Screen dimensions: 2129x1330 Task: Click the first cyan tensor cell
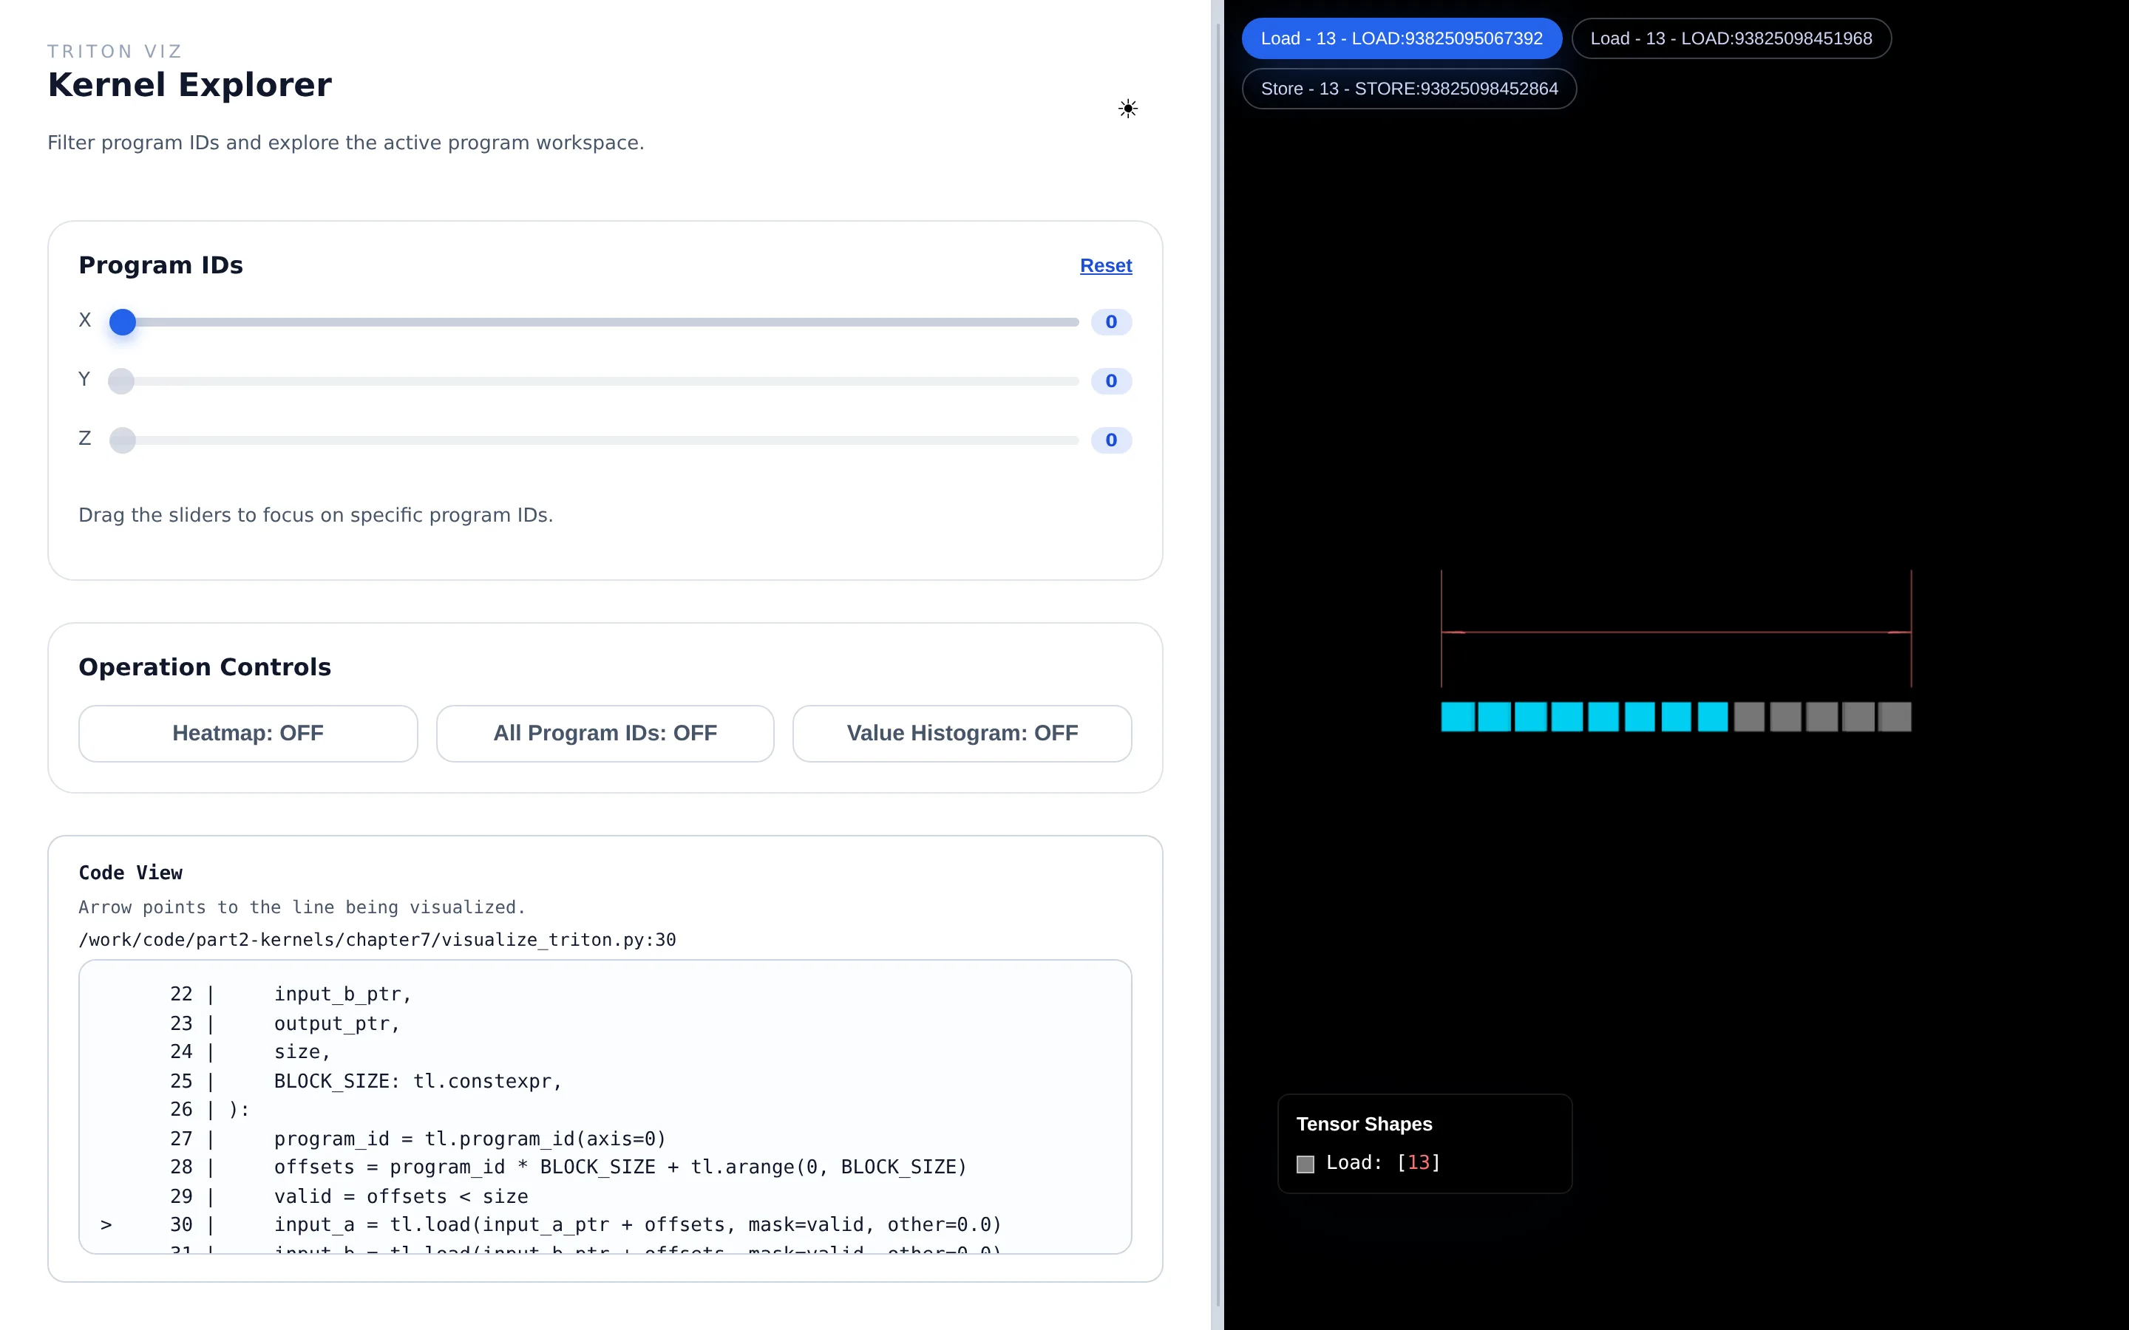[x=1457, y=717]
